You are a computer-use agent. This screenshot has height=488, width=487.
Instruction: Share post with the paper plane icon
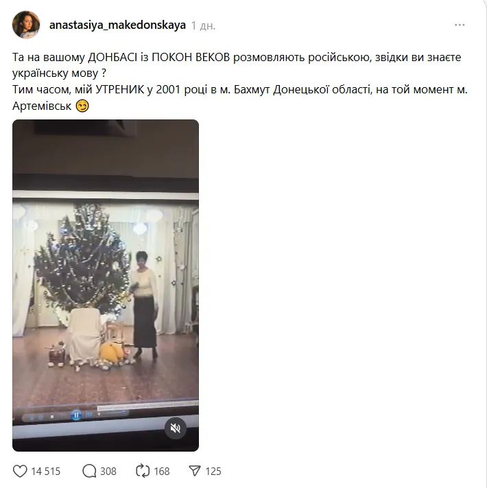click(195, 472)
